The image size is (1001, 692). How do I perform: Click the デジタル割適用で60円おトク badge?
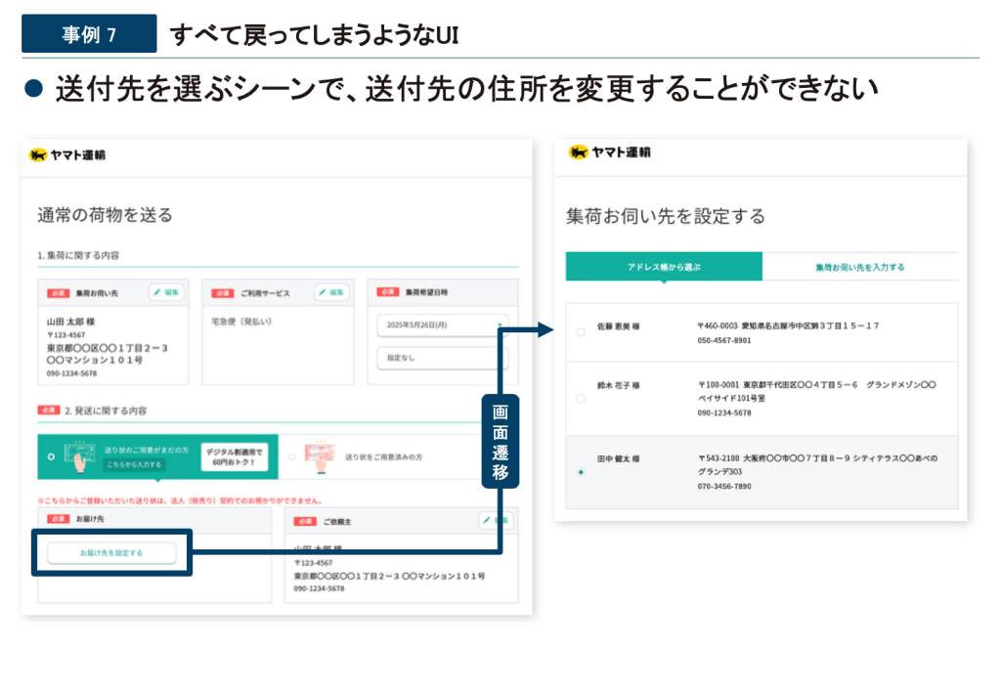tap(236, 456)
